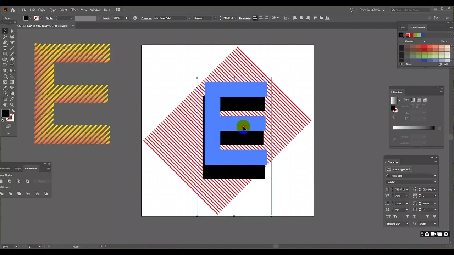The height and width of the screenshot is (255, 454).
Task: Select the Scale tool
Action: tap(12, 65)
